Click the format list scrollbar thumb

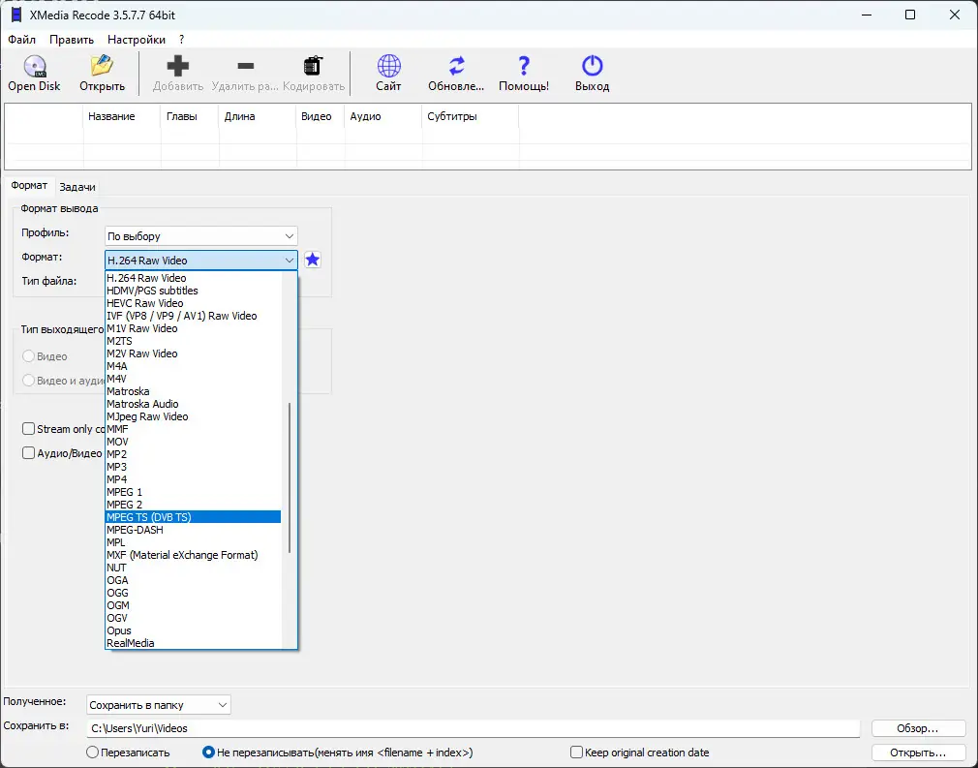tap(290, 477)
